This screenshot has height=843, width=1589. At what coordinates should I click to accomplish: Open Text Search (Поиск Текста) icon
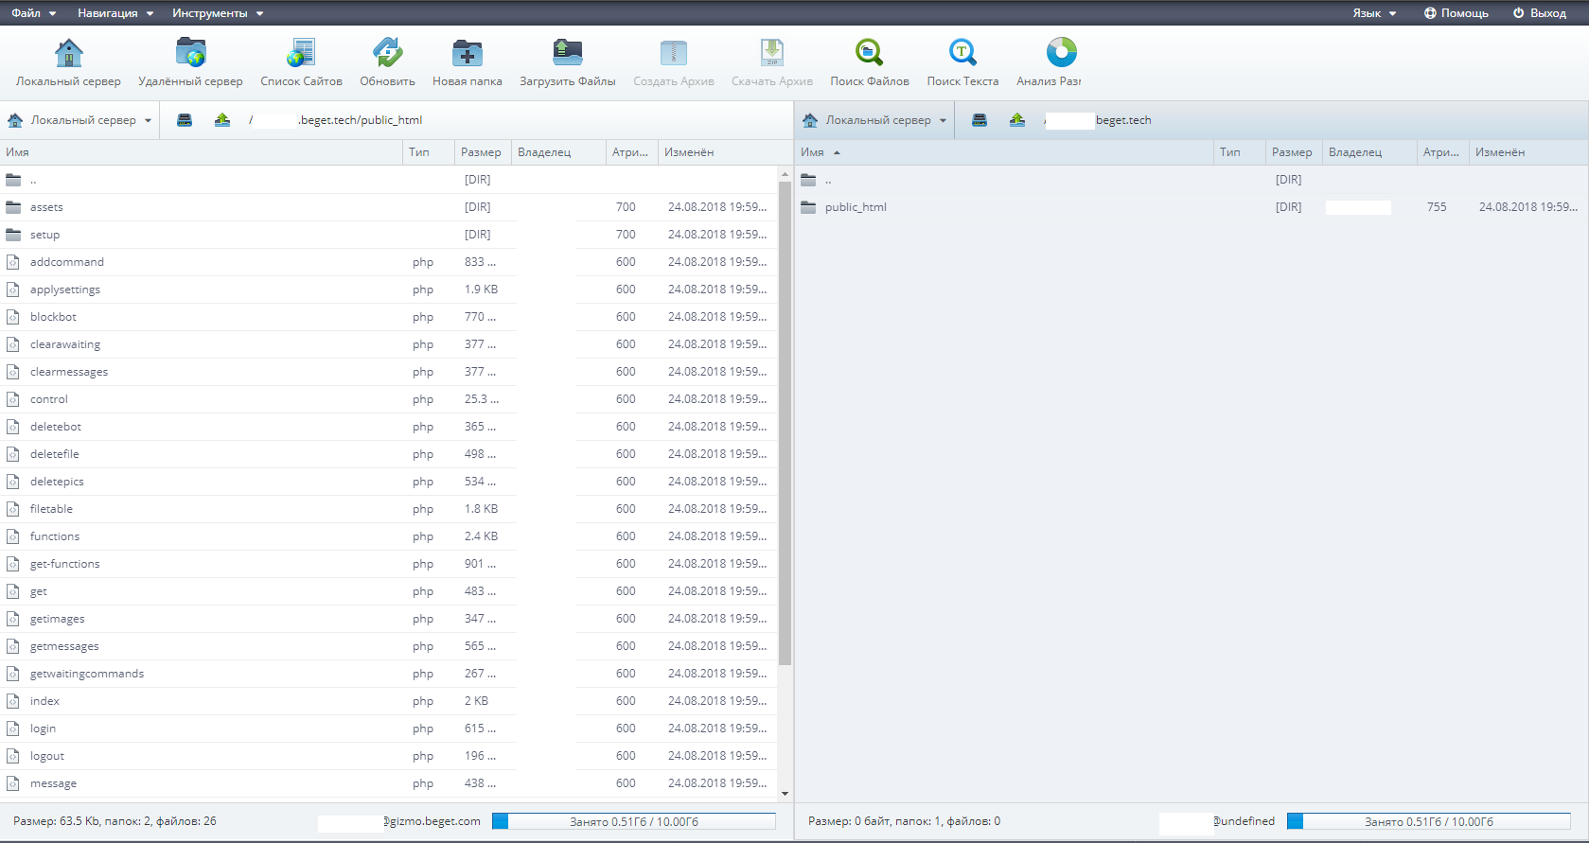(962, 53)
